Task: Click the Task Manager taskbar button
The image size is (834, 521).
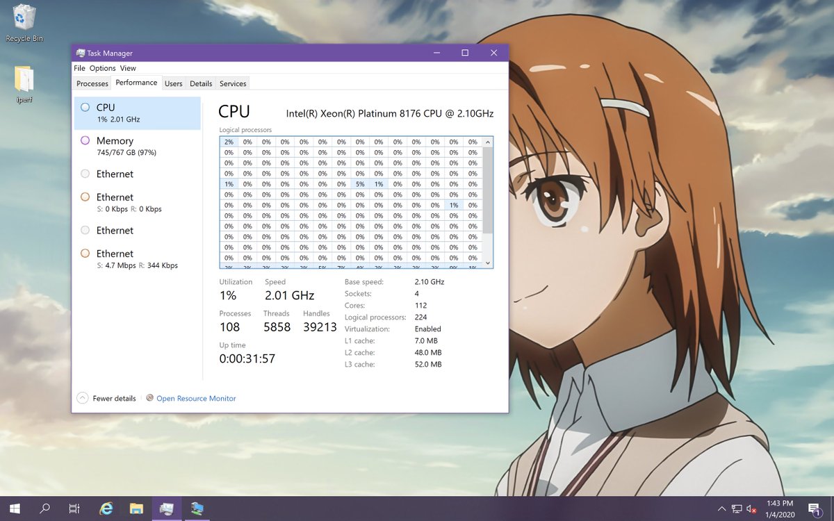Action: tap(167, 508)
